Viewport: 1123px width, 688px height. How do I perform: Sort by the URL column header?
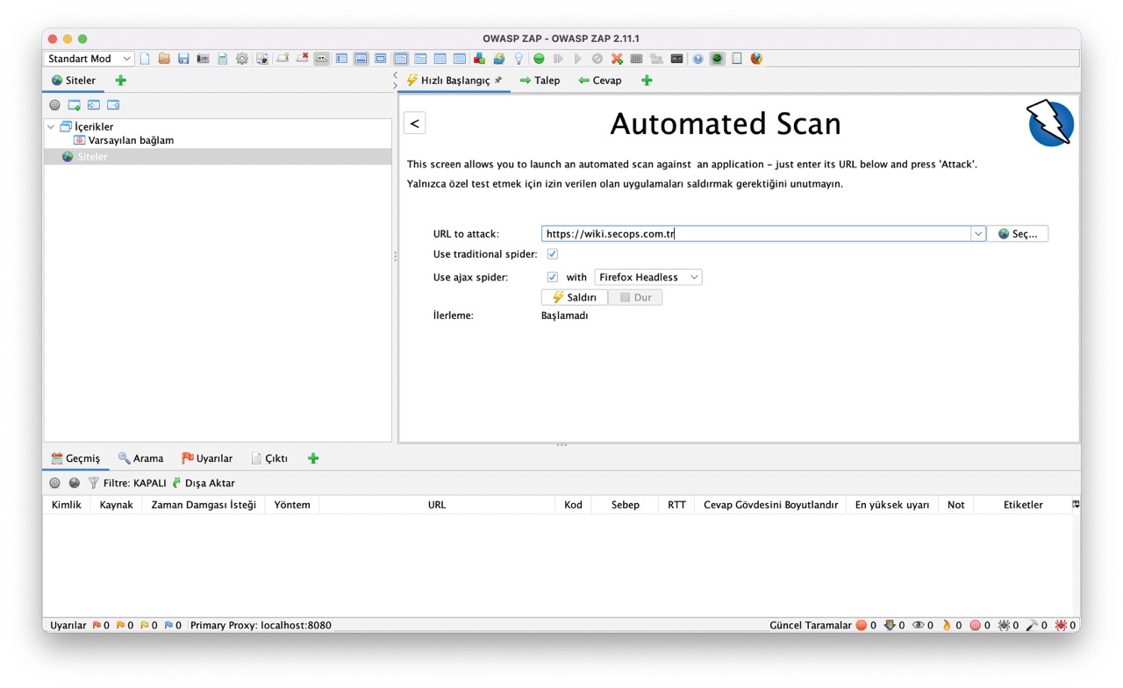tap(437, 505)
